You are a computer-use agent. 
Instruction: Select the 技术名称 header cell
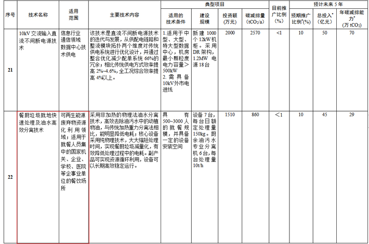[x=37, y=14]
